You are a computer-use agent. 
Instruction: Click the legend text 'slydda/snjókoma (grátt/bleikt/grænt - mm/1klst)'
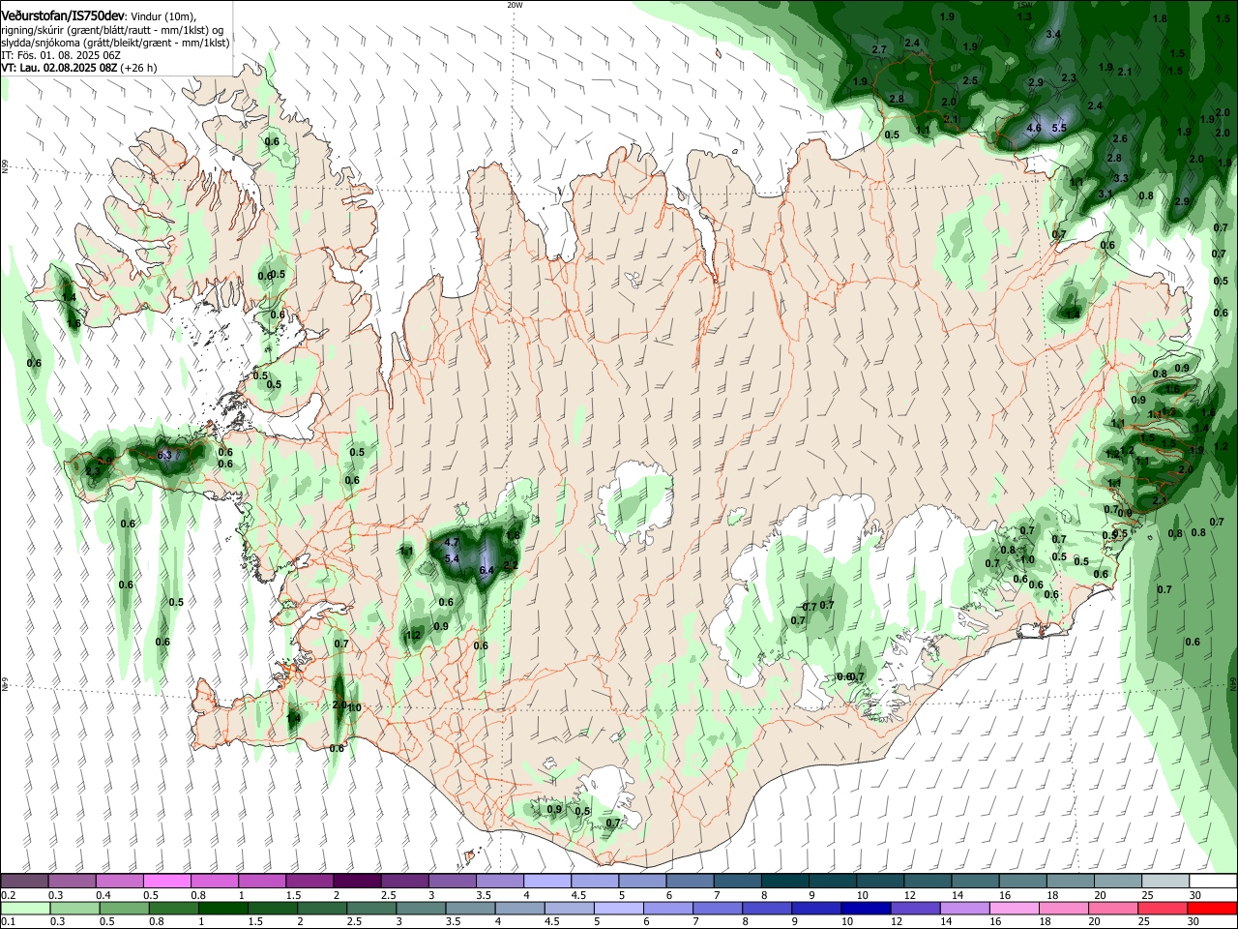click(x=115, y=44)
